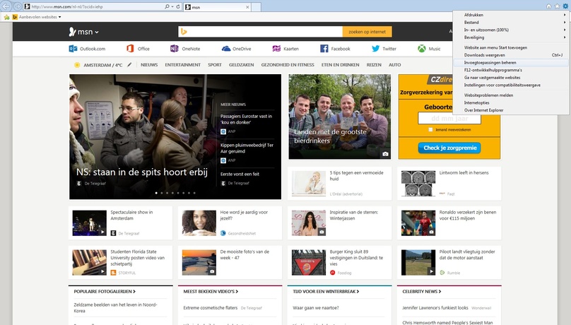Click the browser Forward arrow button
571x325 pixels.
click(17, 6)
